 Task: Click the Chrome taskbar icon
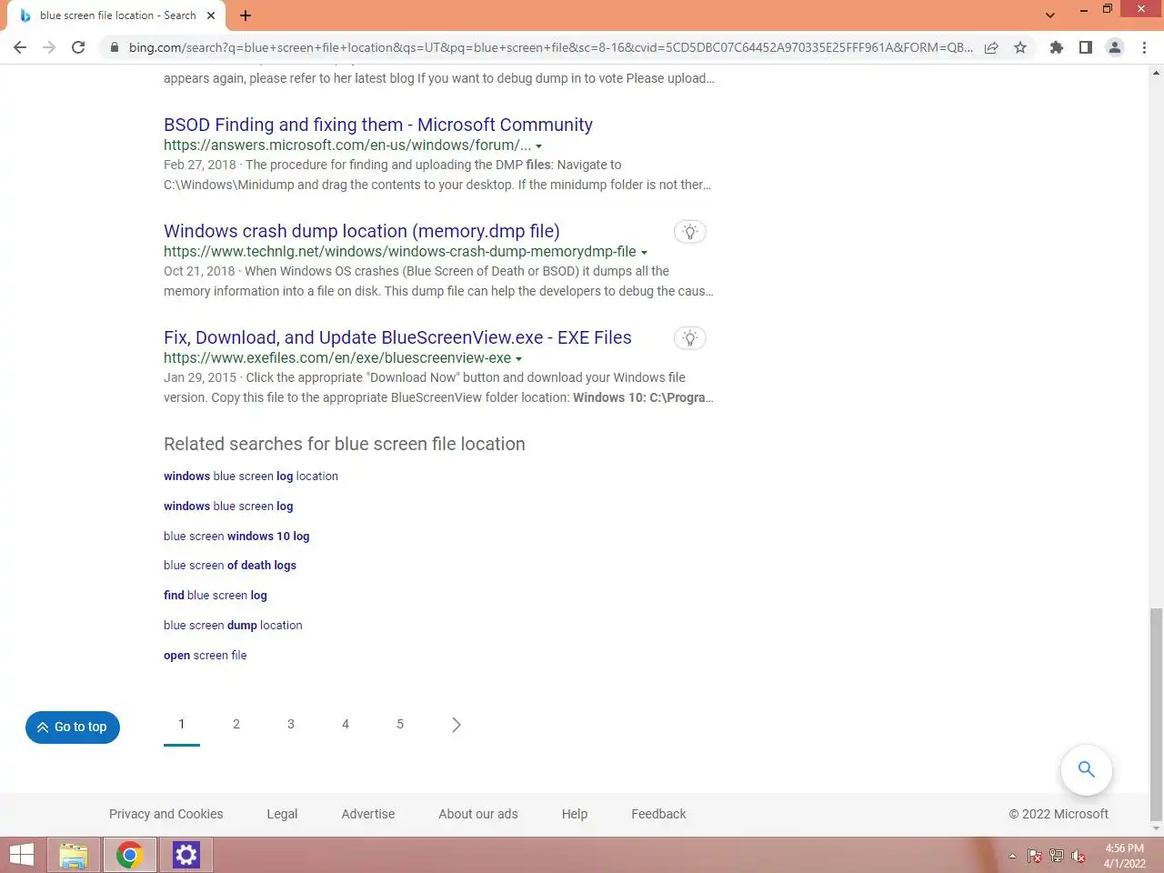coord(129,855)
